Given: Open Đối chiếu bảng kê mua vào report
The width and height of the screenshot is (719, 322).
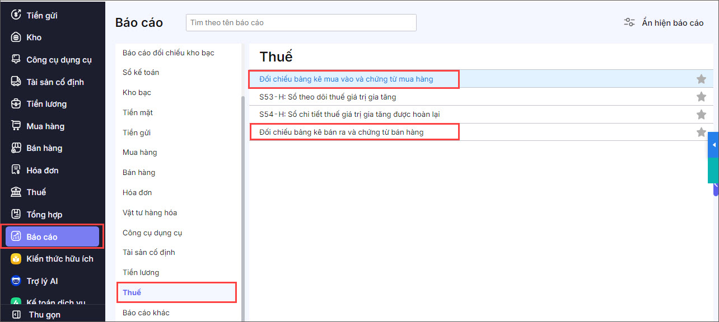Looking at the screenshot, I should [346, 79].
